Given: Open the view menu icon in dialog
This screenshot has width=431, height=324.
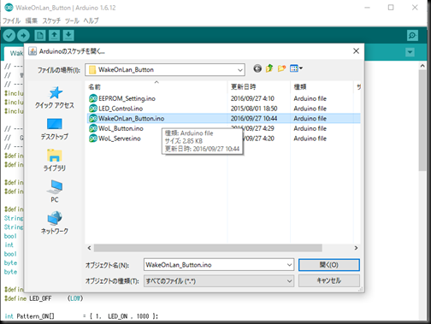Looking at the screenshot, I should pos(296,68).
